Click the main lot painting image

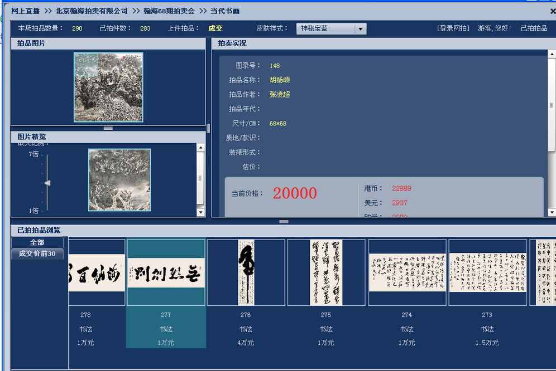click(x=108, y=87)
